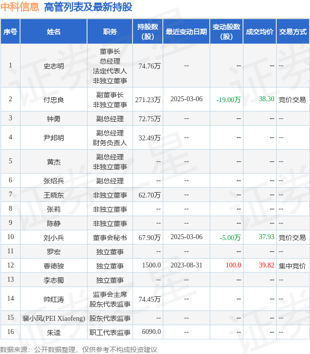Select the name 付忠良
This screenshot has height=354, width=310.
(54, 100)
